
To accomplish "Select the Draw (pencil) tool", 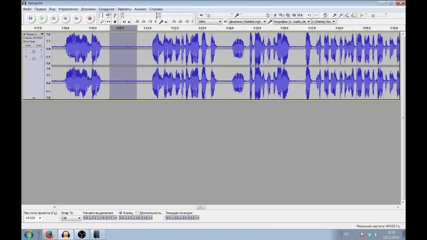I will (x=115, y=15).
